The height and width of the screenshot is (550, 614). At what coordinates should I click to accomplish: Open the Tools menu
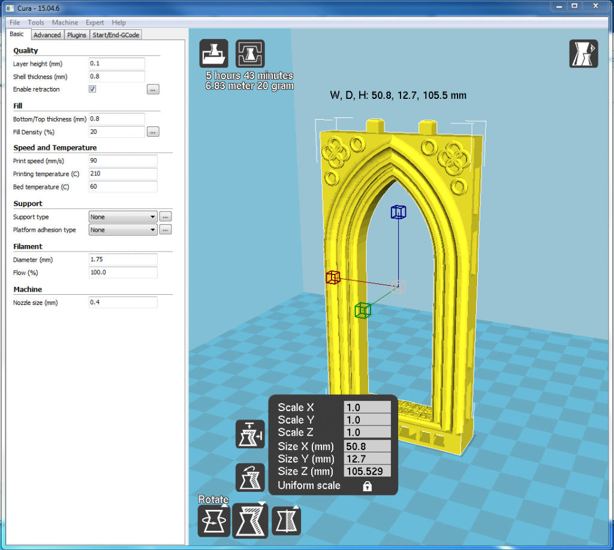[35, 22]
